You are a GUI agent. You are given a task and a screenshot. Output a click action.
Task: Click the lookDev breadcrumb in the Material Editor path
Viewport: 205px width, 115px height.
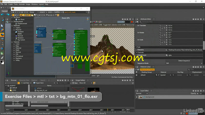[57, 12]
